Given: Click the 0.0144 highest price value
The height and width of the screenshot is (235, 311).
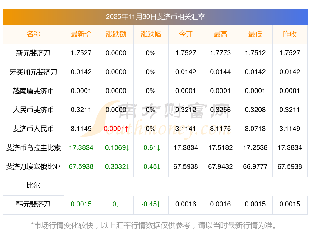Looking at the screenshot, I should pos(220,72).
